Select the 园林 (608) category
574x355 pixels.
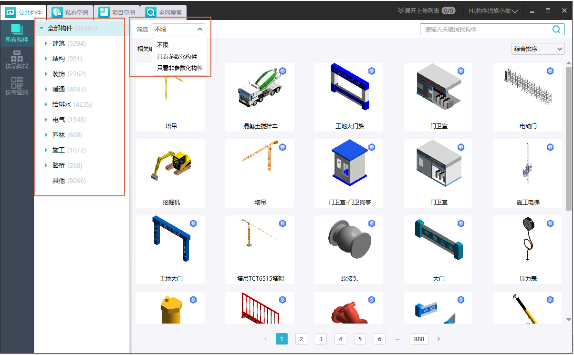[67, 135]
